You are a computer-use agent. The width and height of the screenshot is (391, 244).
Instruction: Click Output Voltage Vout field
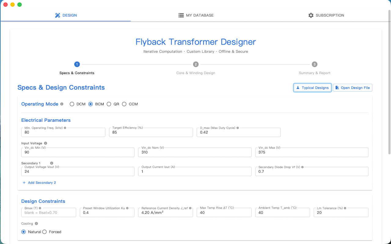[78, 171]
